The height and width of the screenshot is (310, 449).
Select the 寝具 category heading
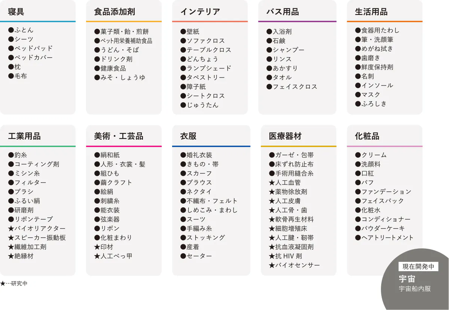coord(16,12)
